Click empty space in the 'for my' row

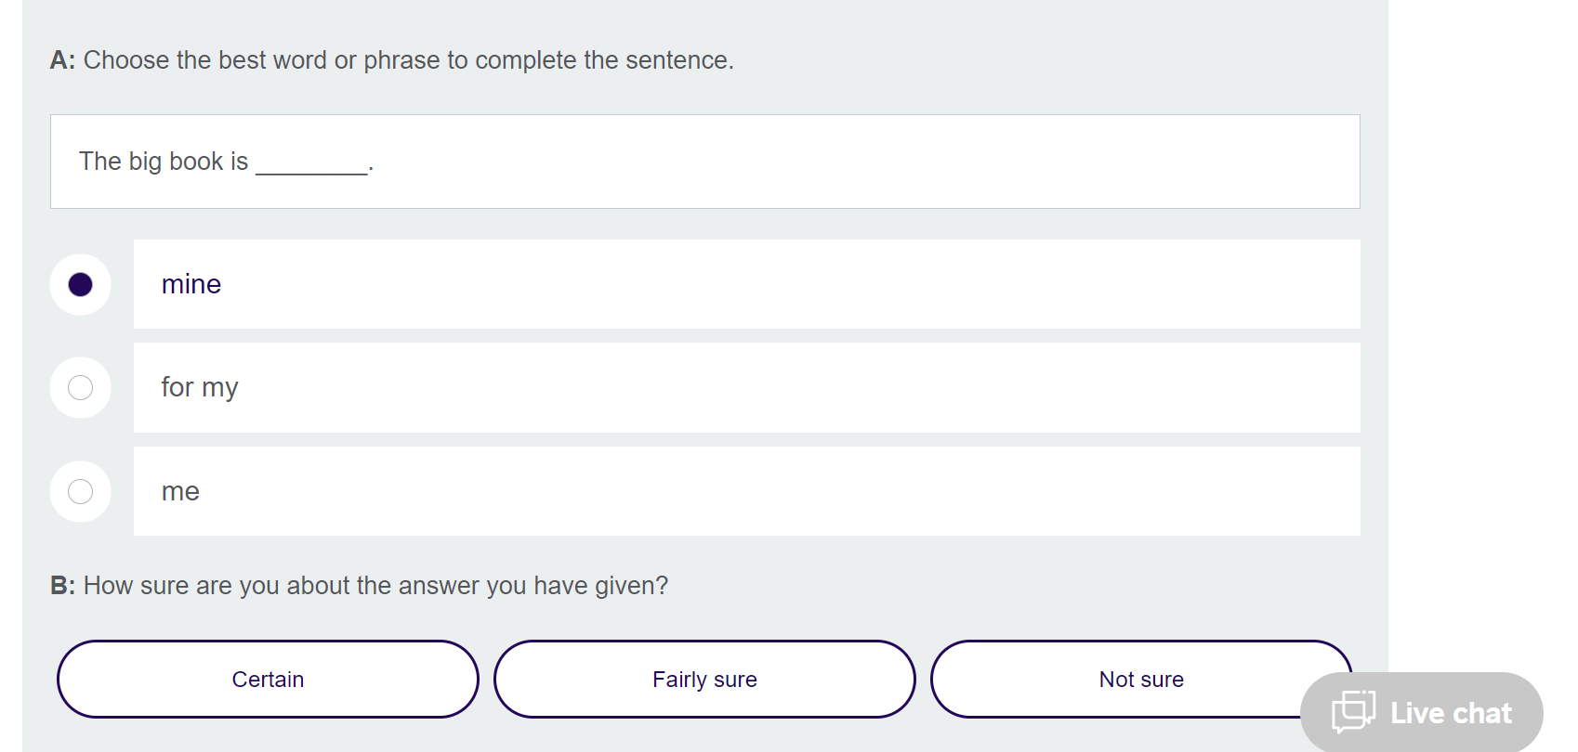[790, 387]
